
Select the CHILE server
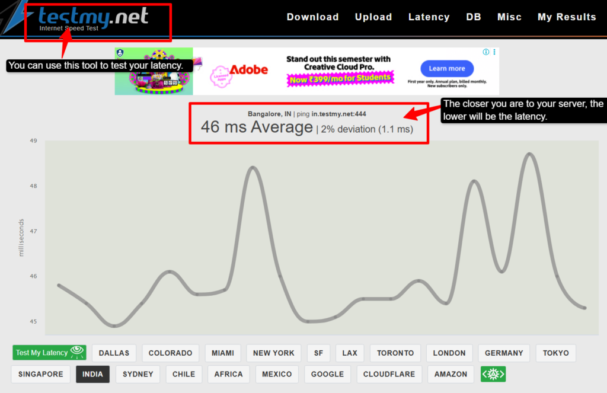(184, 375)
